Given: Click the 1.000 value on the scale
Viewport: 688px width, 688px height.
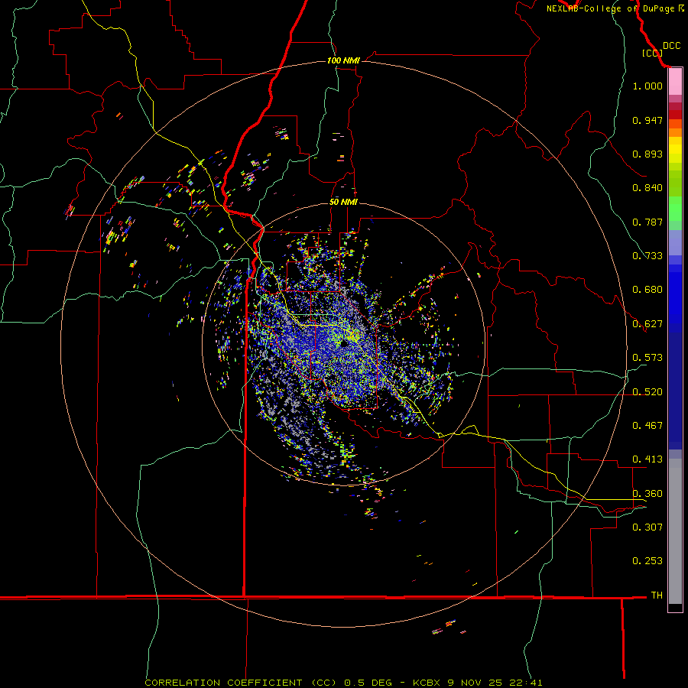Looking at the screenshot, I should point(647,86).
